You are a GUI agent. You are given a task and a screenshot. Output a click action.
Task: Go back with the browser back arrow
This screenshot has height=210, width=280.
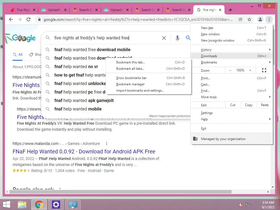[11, 19]
